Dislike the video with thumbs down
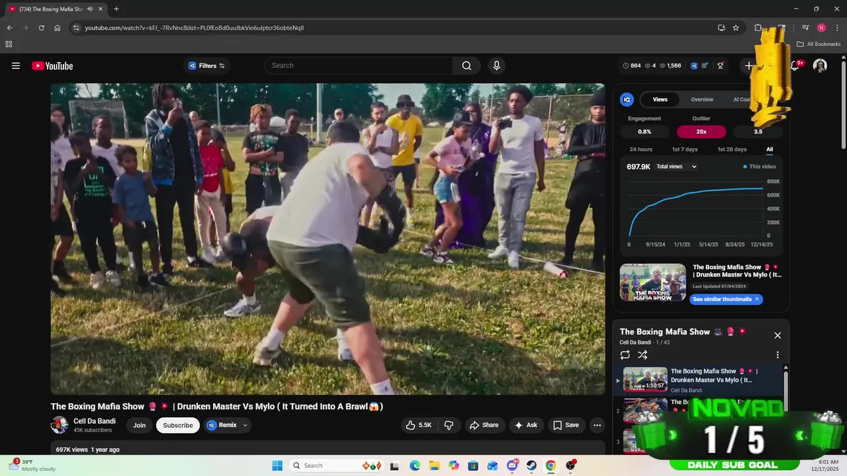The width and height of the screenshot is (847, 476). [x=449, y=425]
